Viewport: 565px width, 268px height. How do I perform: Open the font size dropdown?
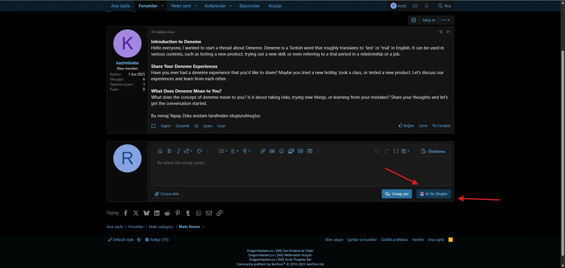tap(188, 151)
